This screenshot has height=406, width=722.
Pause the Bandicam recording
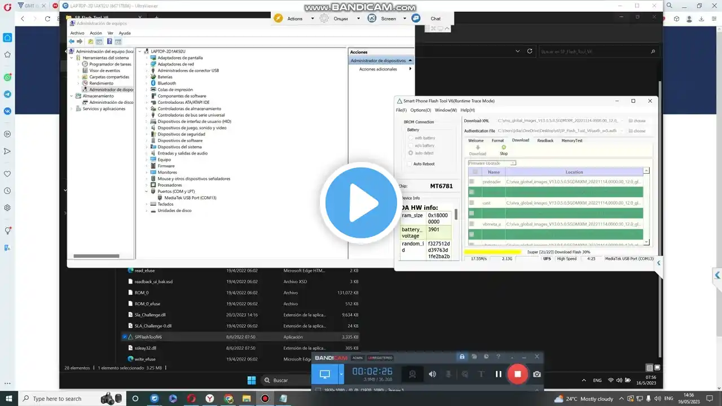click(x=499, y=374)
